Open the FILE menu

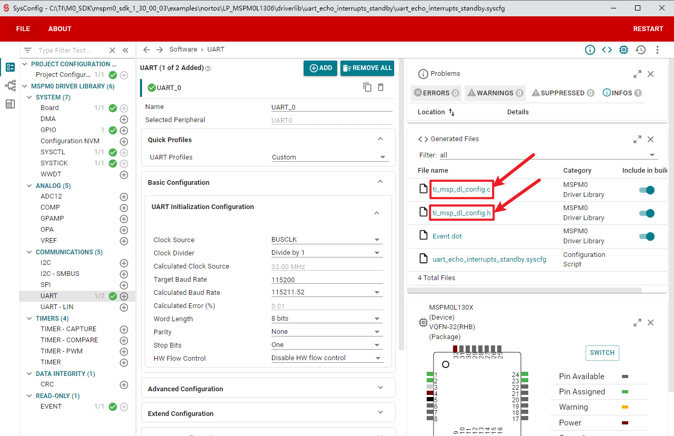coord(23,29)
